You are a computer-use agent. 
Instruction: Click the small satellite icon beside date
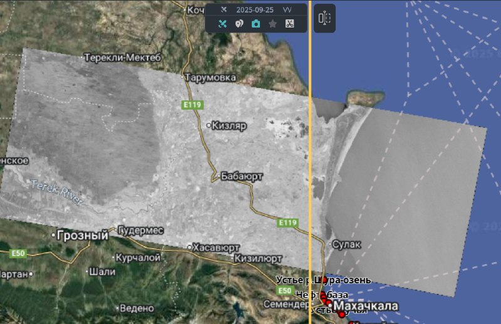click(223, 10)
